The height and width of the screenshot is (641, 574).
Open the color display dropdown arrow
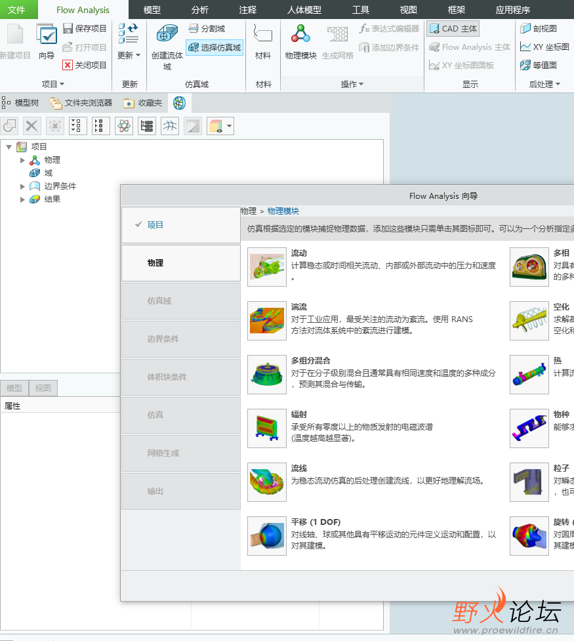pos(230,126)
